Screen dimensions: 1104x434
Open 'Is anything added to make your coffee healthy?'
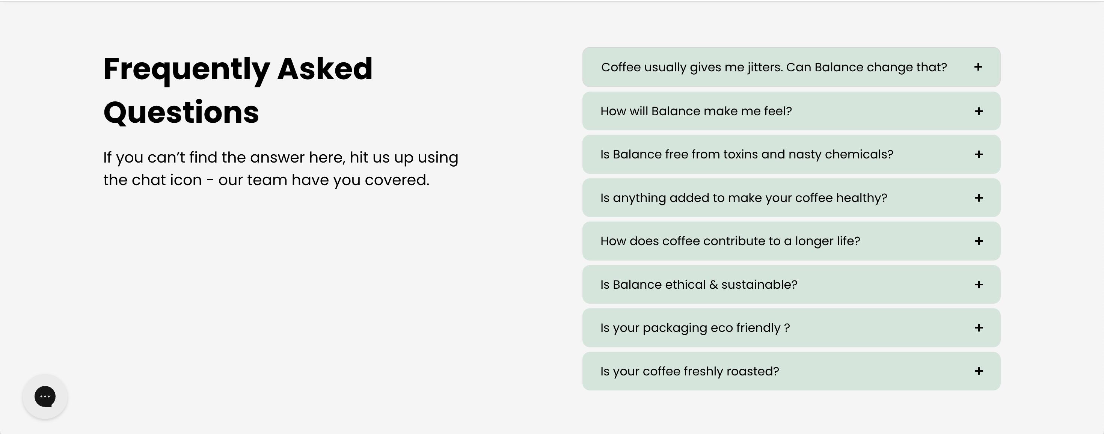click(791, 197)
